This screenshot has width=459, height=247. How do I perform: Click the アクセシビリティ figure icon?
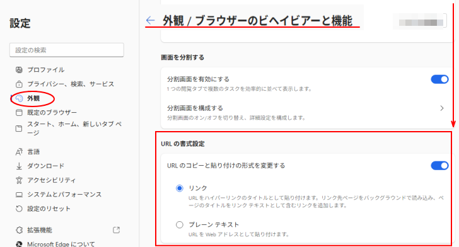point(19,180)
